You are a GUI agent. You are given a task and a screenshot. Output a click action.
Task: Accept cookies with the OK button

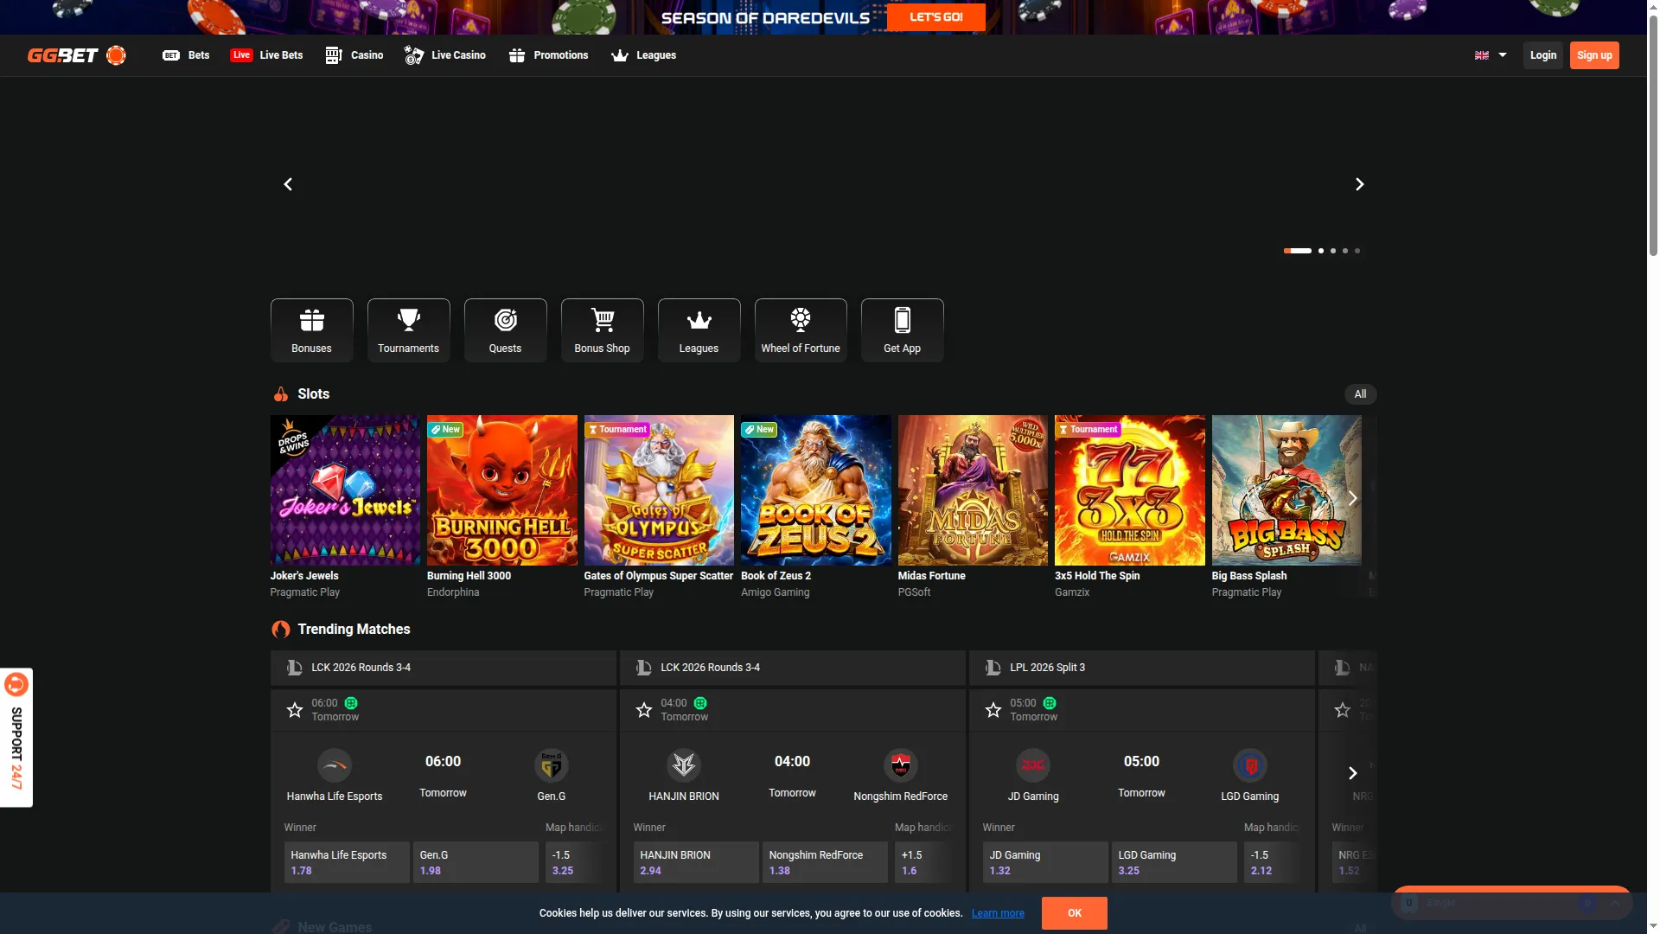[1075, 913]
